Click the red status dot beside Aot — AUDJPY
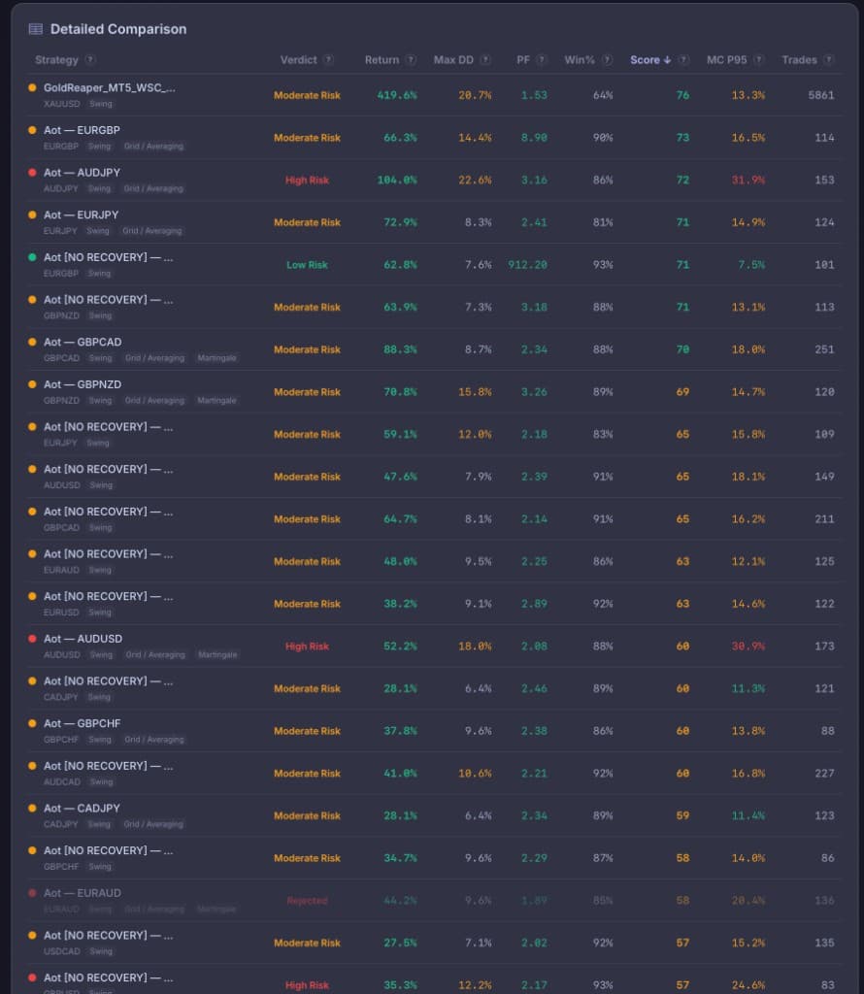This screenshot has height=994, width=864. click(32, 173)
